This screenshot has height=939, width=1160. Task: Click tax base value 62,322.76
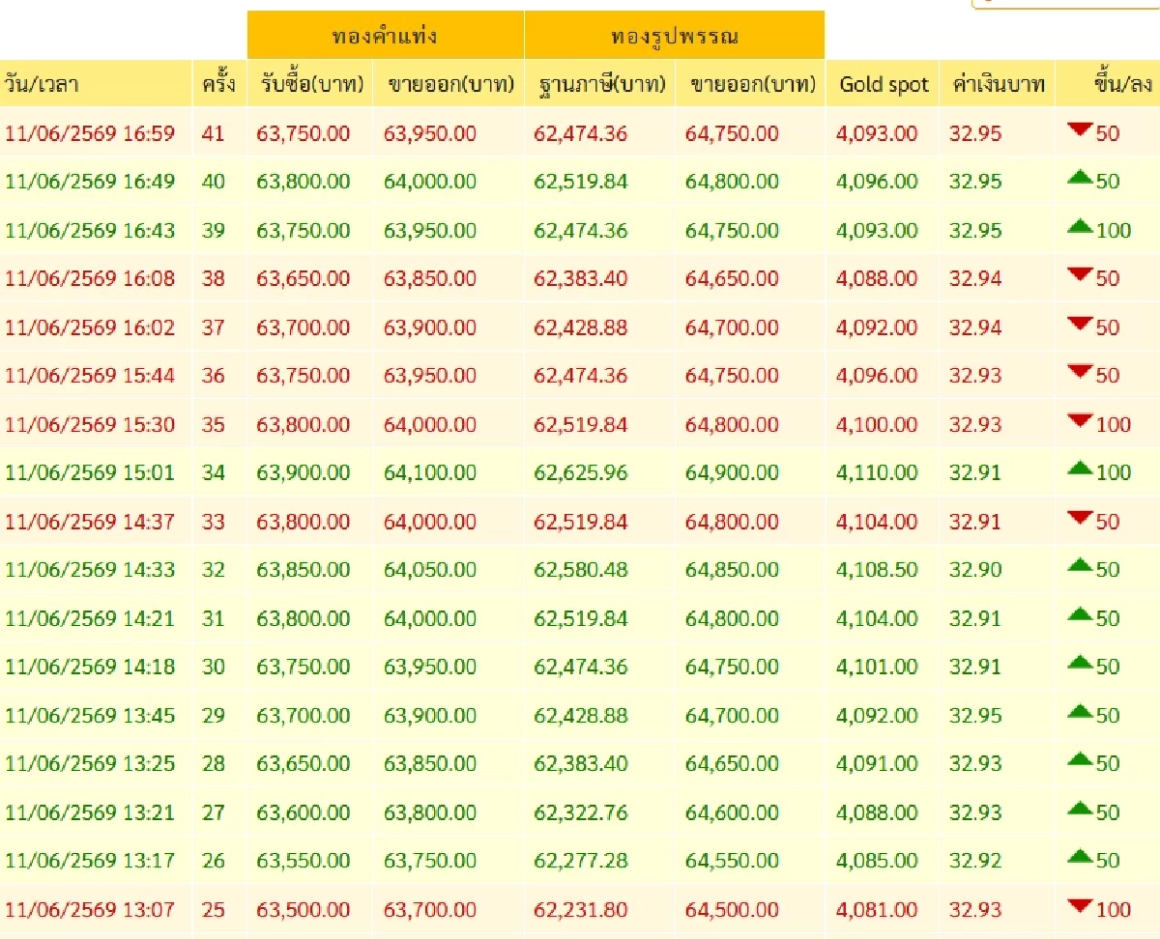point(580,812)
